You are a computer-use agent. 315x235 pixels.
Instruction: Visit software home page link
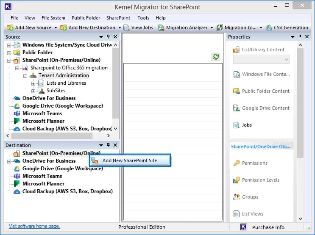coord(34,226)
